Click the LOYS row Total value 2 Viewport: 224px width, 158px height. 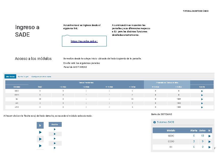coord(40,107)
